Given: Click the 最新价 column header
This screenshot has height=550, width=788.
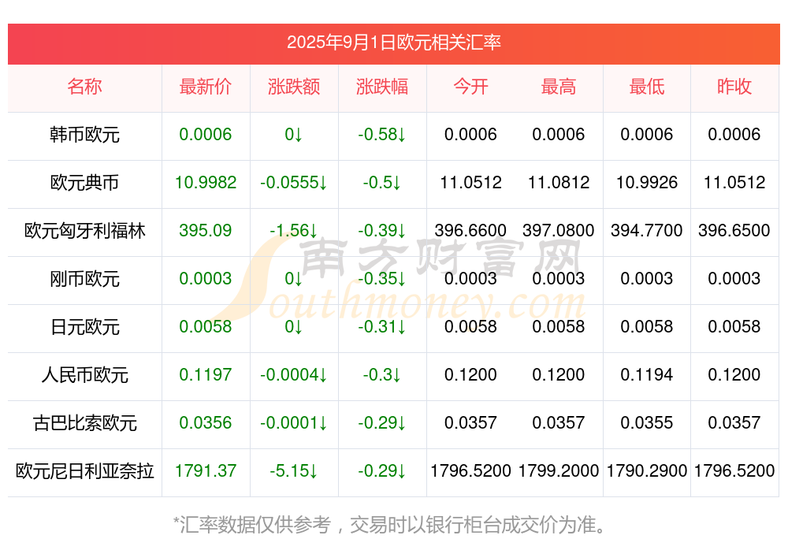Looking at the screenshot, I should pyautogui.click(x=206, y=87).
